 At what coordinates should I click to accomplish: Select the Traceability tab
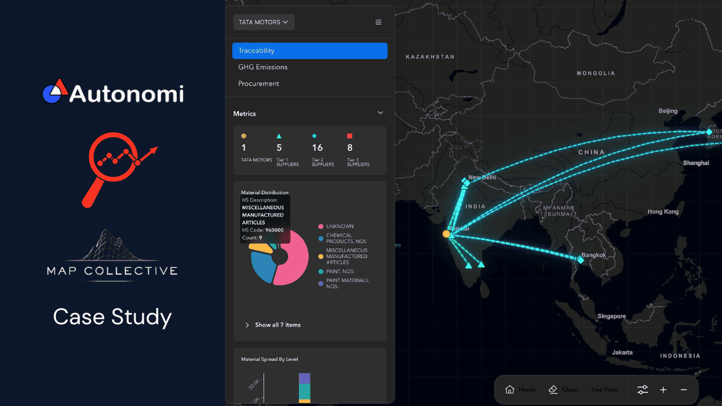(309, 51)
